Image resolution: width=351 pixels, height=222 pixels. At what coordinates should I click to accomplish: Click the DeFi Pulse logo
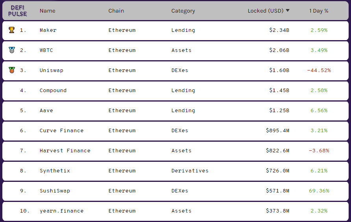(x=17, y=11)
